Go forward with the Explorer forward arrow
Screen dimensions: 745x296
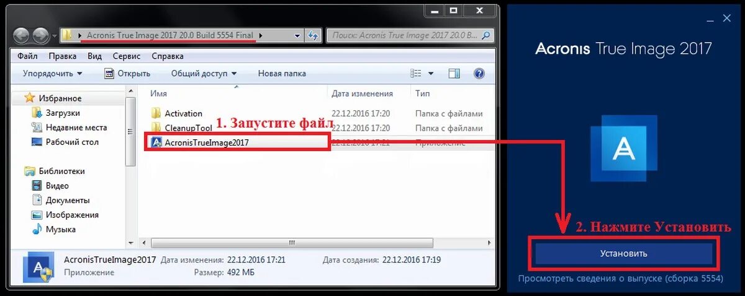(x=41, y=35)
